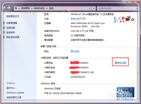Open 高级系统设置 from the sidebar
This screenshot has width=141, height=104.
pyautogui.click(x=13, y=37)
